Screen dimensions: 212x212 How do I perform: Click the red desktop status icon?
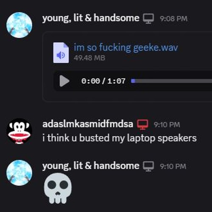click(x=143, y=124)
